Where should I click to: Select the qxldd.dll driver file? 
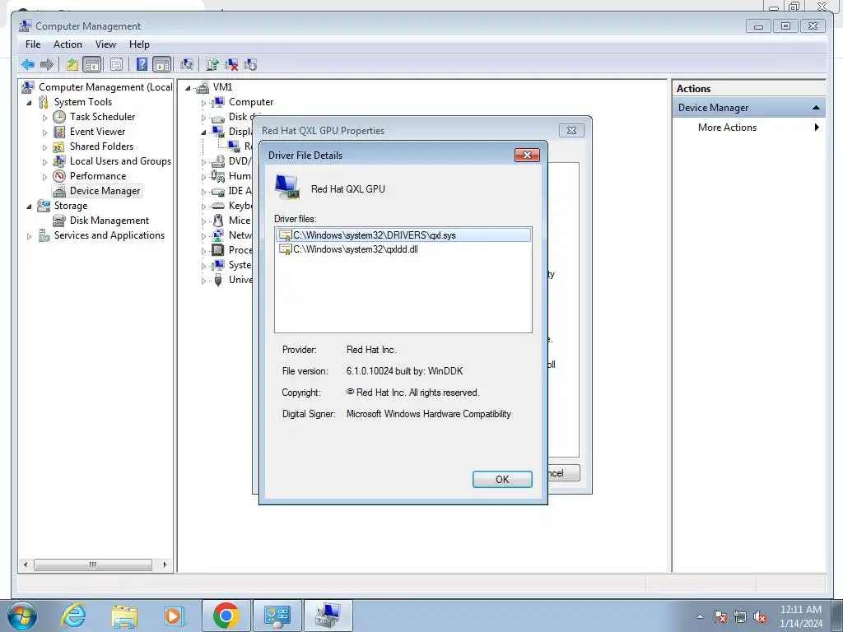[x=348, y=249]
